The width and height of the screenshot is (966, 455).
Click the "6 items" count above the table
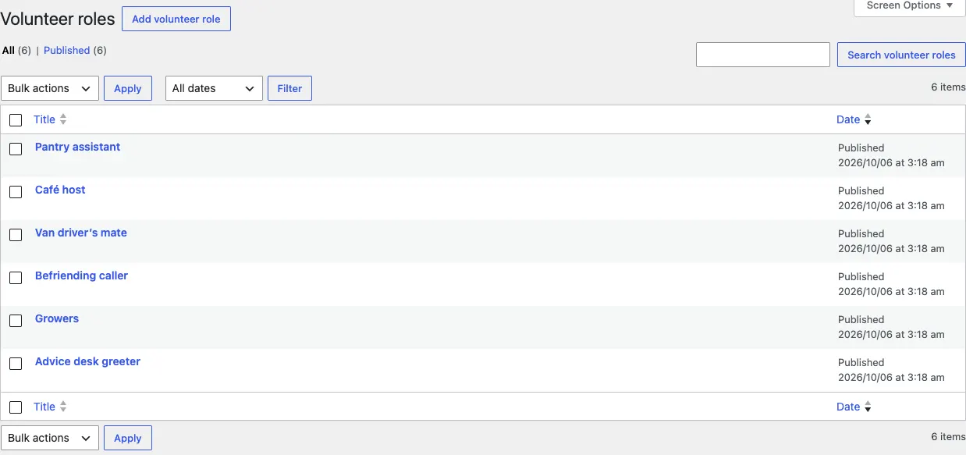pos(948,87)
